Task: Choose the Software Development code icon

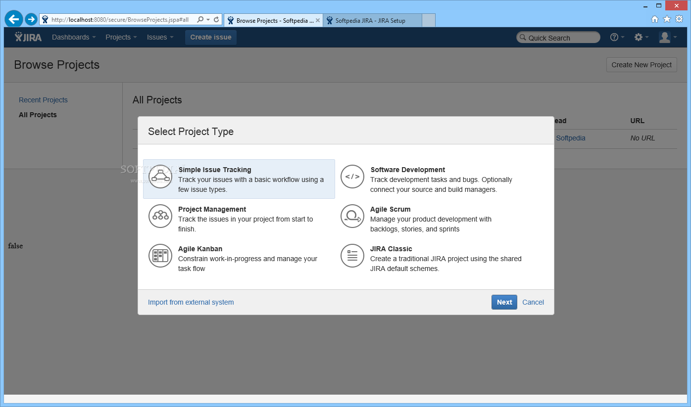Action: pos(352,177)
